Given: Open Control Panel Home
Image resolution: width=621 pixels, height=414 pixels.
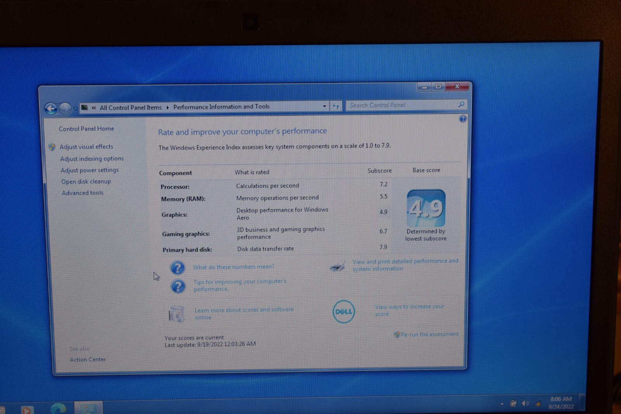Looking at the screenshot, I should coord(87,129).
